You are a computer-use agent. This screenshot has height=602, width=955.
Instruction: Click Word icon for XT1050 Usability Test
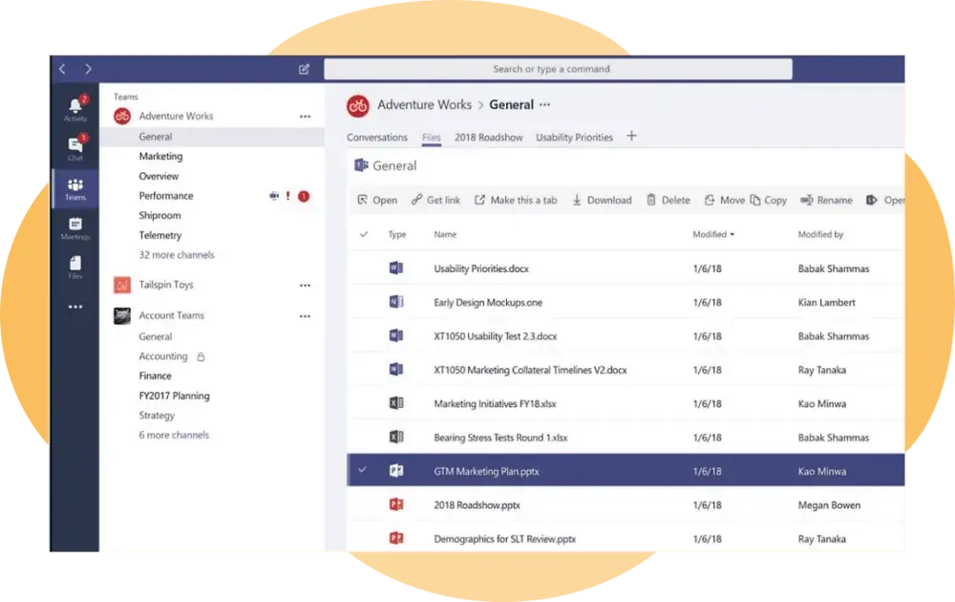point(396,335)
